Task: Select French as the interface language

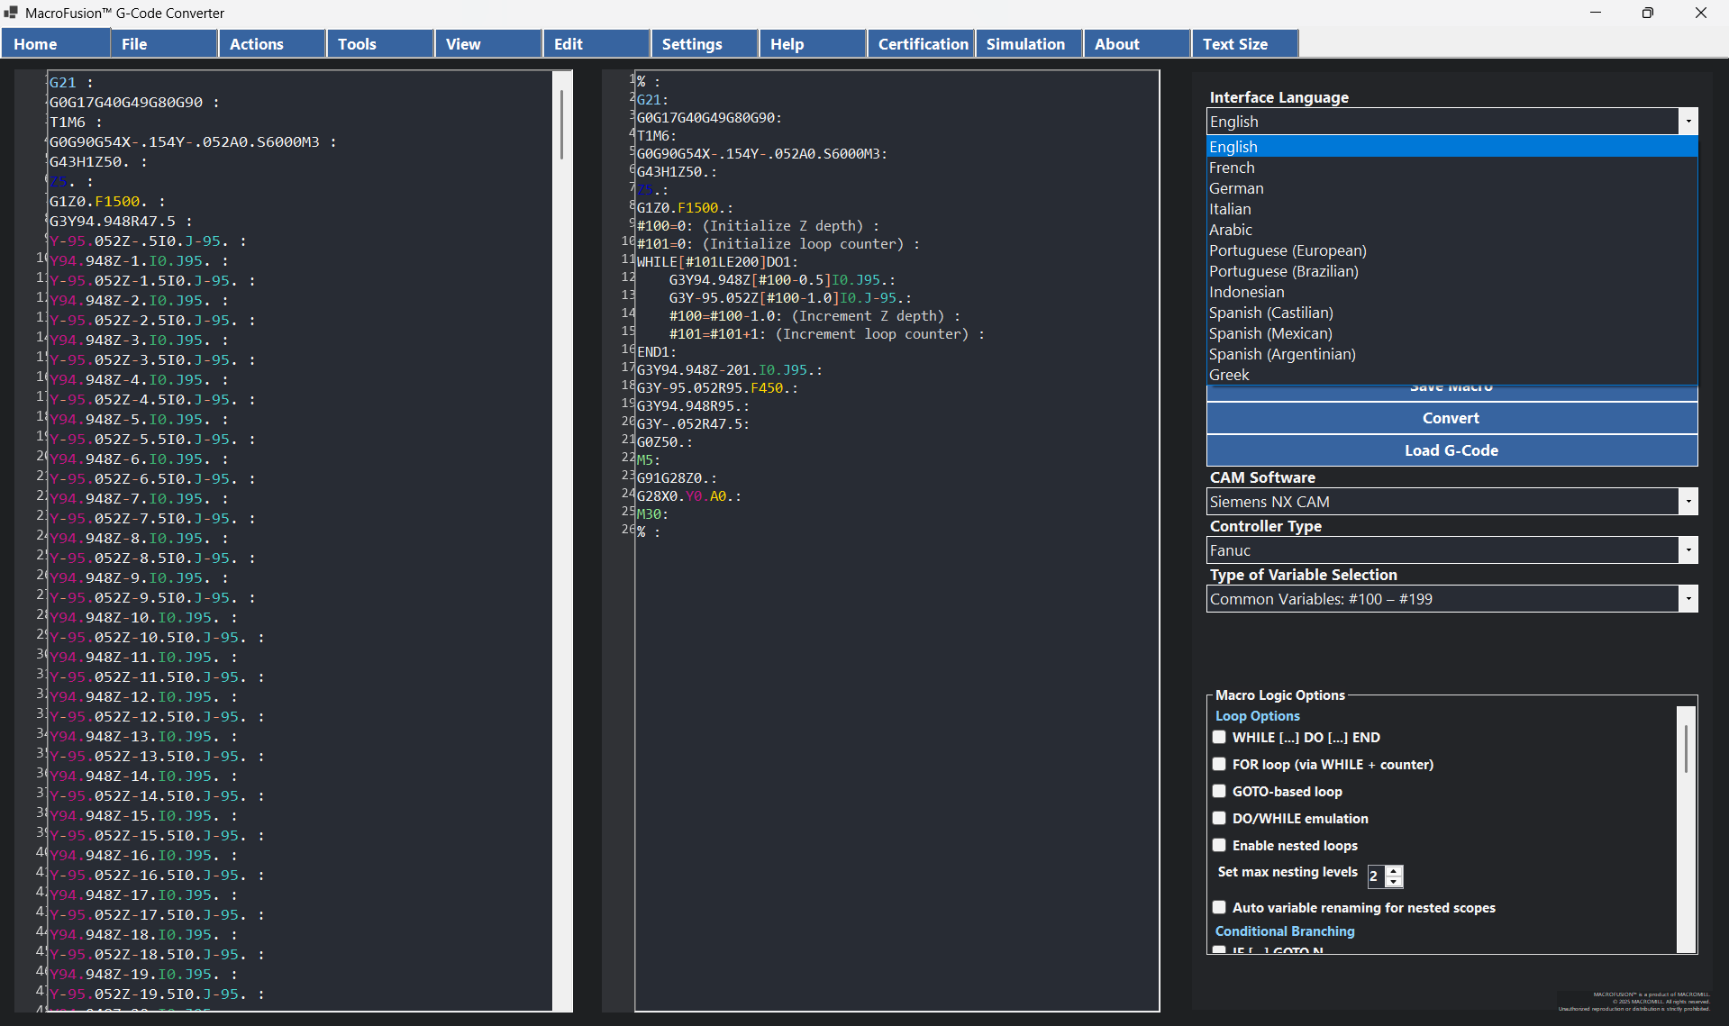Action: point(1232,167)
